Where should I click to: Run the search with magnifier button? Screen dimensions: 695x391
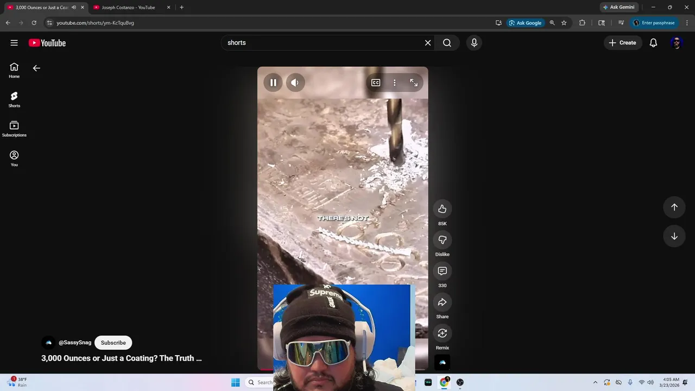(x=447, y=43)
